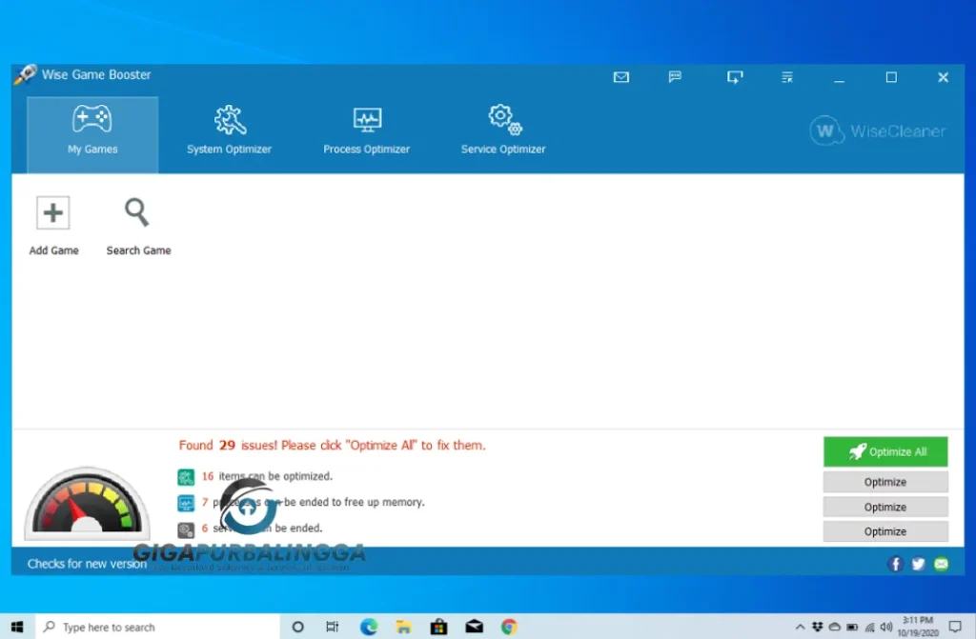This screenshot has height=639, width=976.
Task: Expand the system tray hidden icons chevron
Action: (x=801, y=628)
